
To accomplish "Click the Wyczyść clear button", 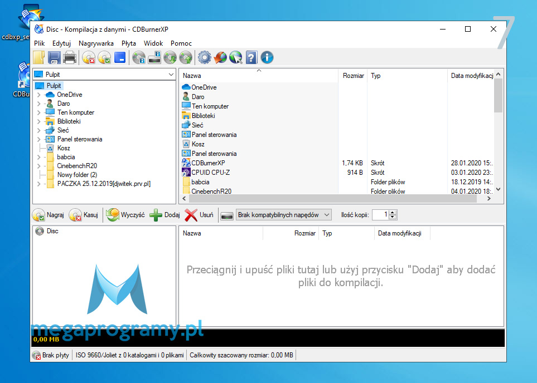I will pyautogui.click(x=125, y=215).
